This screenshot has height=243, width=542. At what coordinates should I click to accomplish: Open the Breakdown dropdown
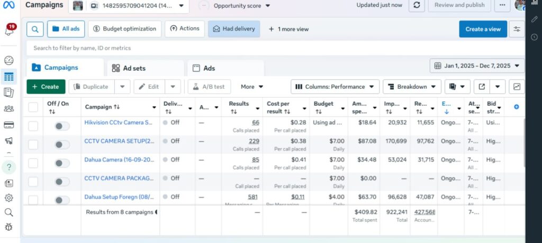(412, 87)
